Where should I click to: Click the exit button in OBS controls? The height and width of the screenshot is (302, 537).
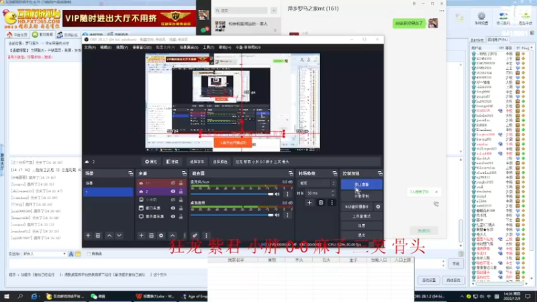[x=361, y=235]
